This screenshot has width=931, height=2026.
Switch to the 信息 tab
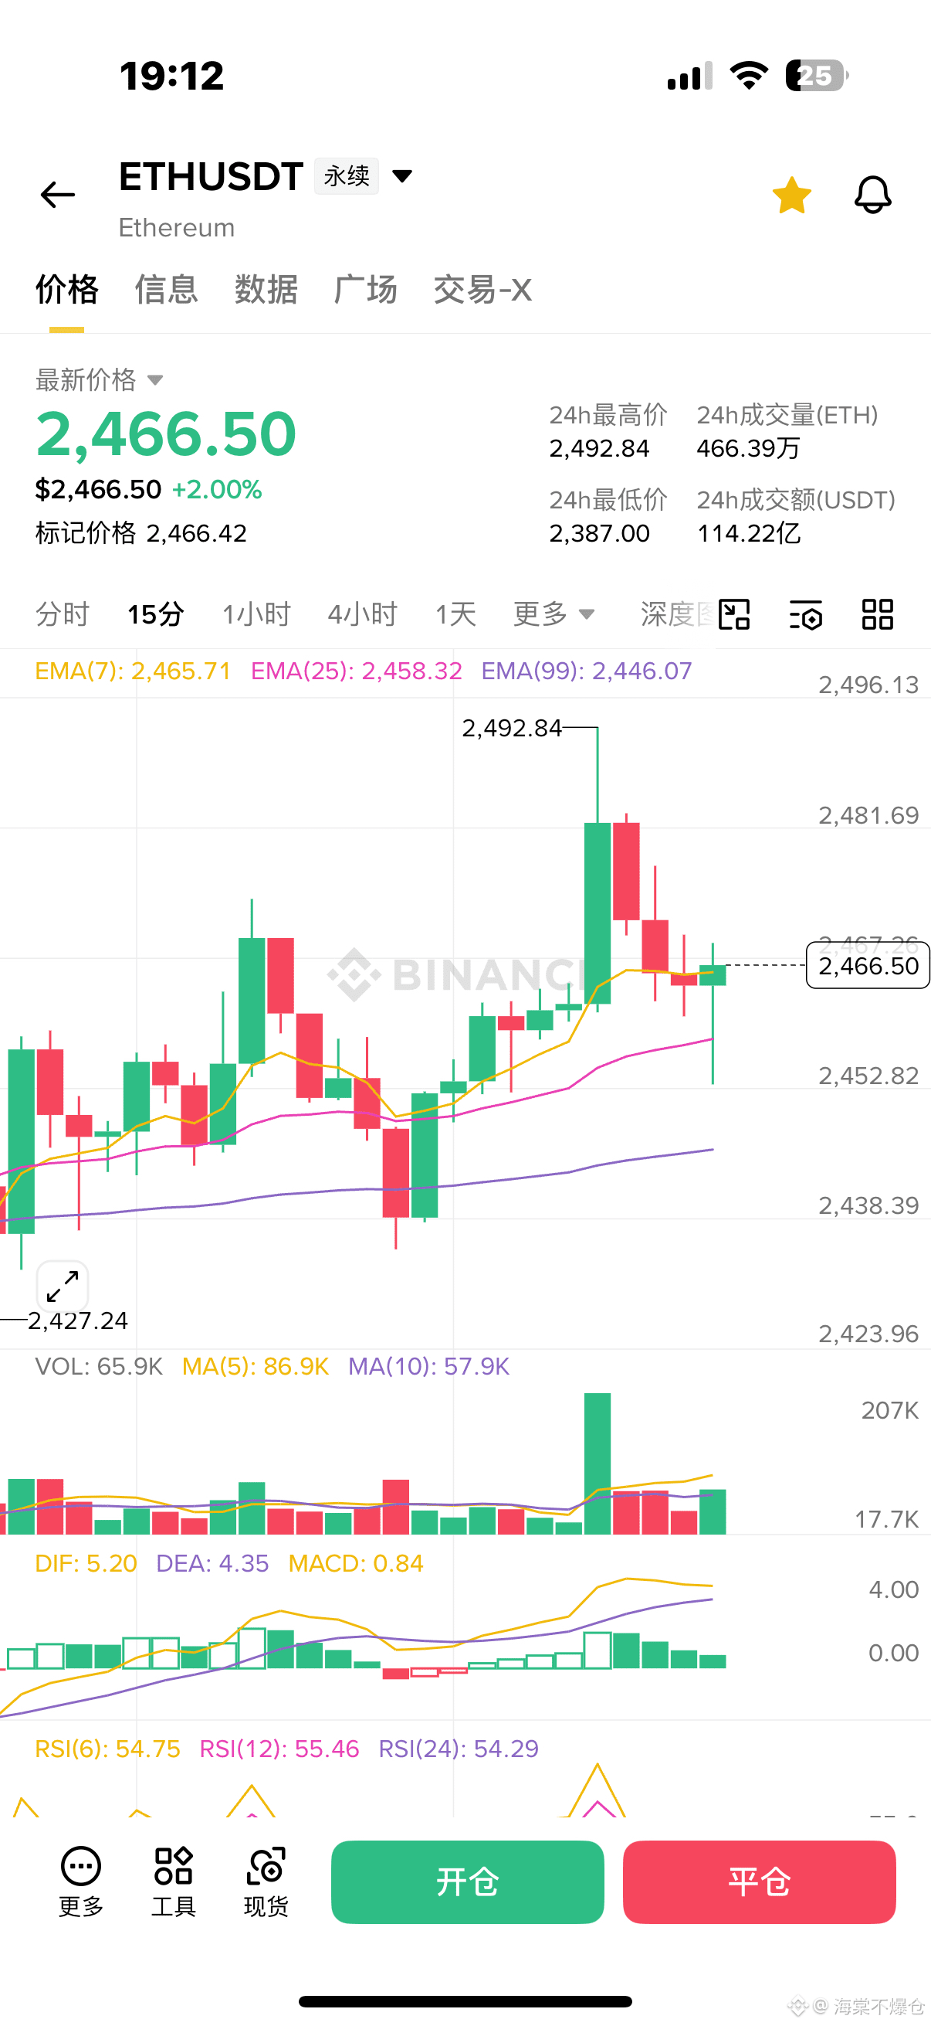click(166, 290)
